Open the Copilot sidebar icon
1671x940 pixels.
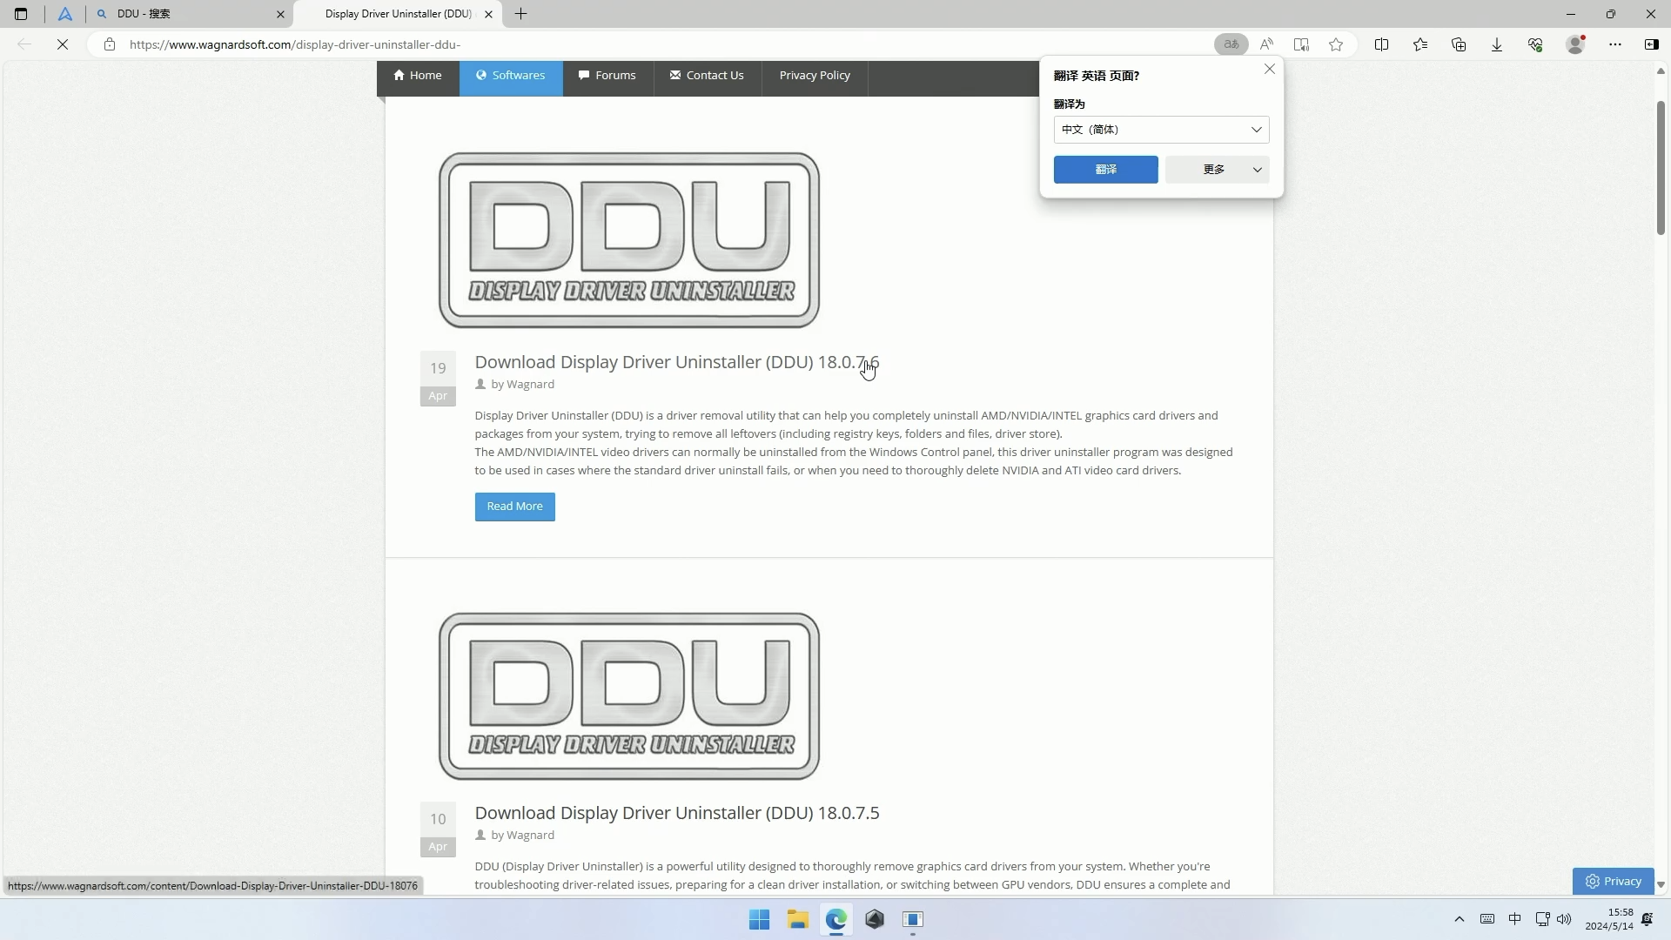click(x=1652, y=44)
